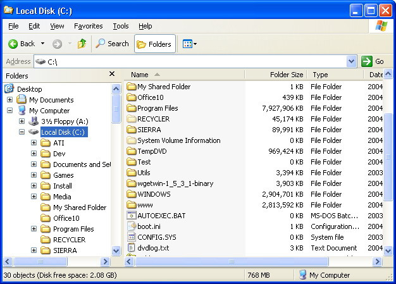Click the file list horizontal scrollbar
This screenshot has height=284, width=396.
253,261
